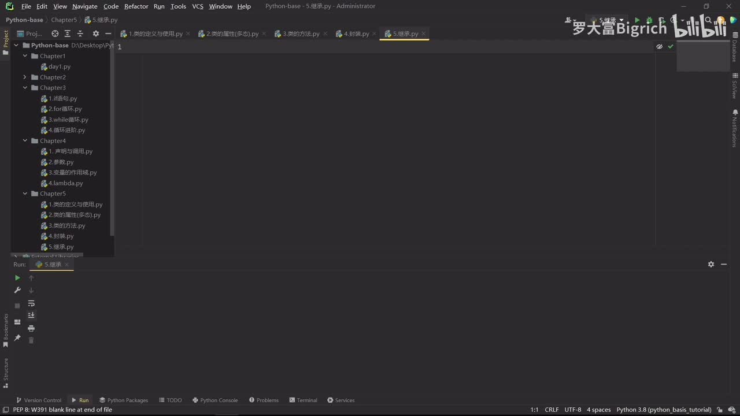740x416 pixels.
Task: Click up arrow in Run console toolbar
Action: tap(31, 278)
